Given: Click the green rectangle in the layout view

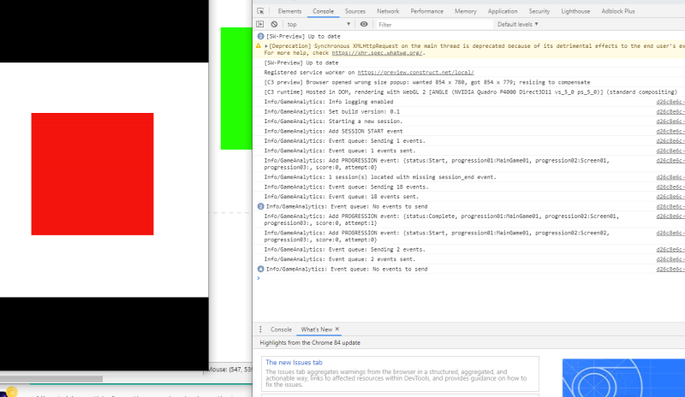Looking at the screenshot, I should pos(236,88).
